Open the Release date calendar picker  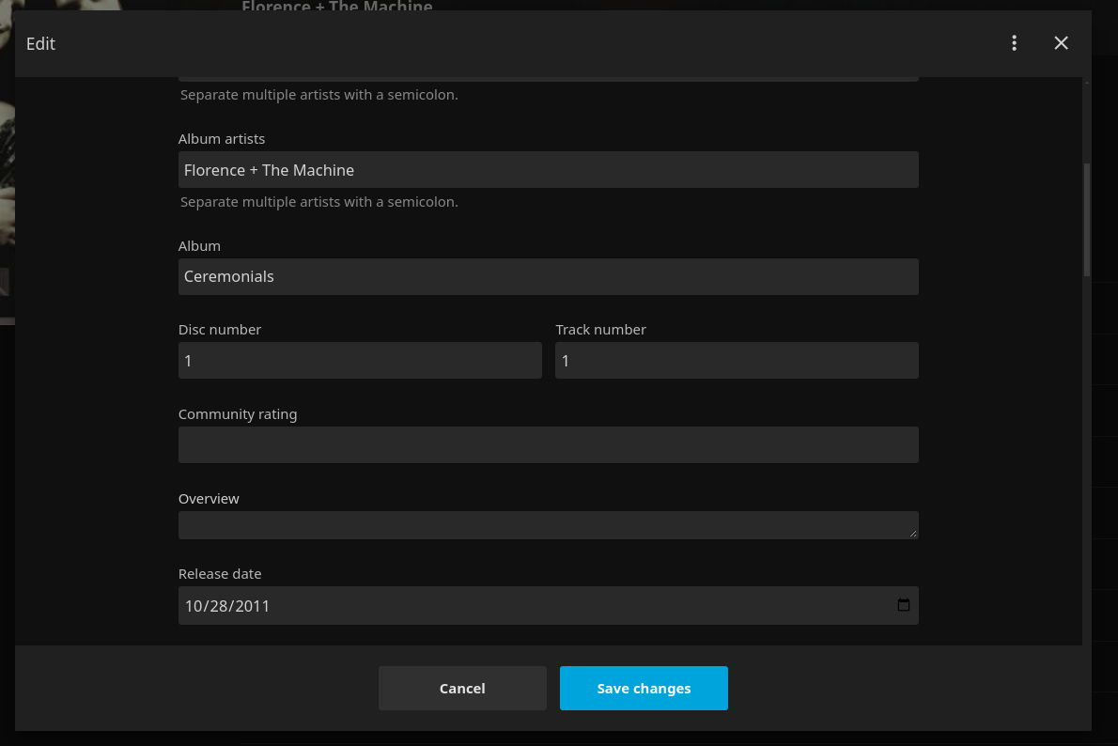point(903,606)
